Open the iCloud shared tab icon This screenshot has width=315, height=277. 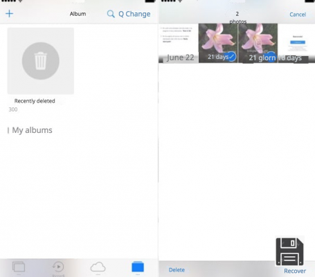98,267
